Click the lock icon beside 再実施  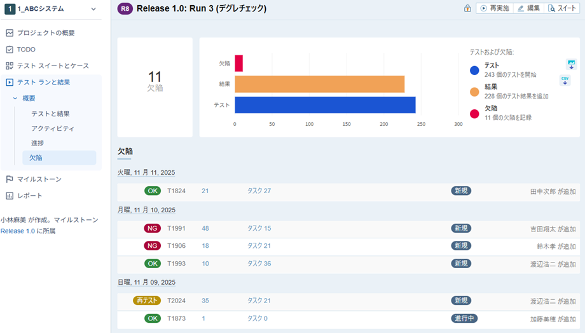coord(467,8)
